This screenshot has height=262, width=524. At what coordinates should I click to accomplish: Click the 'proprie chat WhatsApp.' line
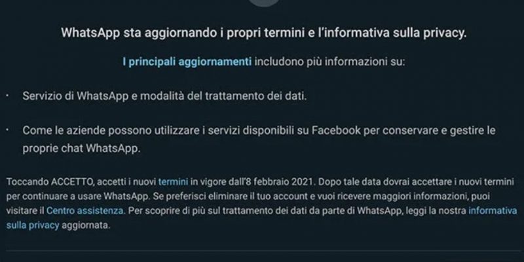pyautogui.click(x=81, y=149)
